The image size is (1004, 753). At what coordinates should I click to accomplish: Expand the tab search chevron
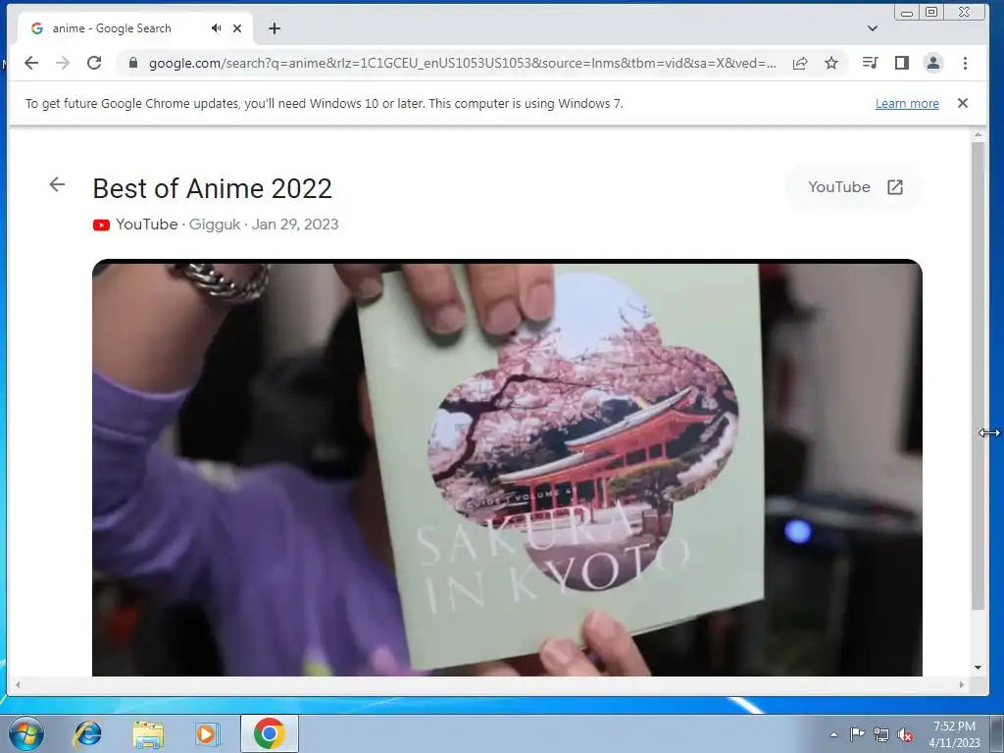click(x=872, y=28)
